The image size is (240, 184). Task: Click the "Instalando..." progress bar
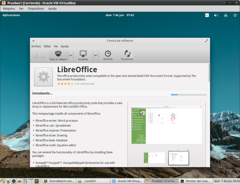pyautogui.click(x=188, y=94)
